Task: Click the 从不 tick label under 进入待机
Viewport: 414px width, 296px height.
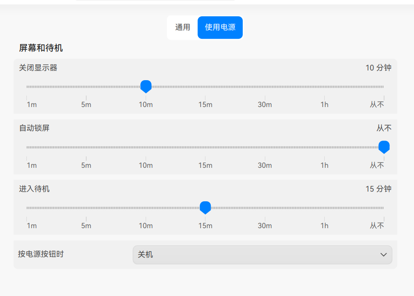Action: 377,226
